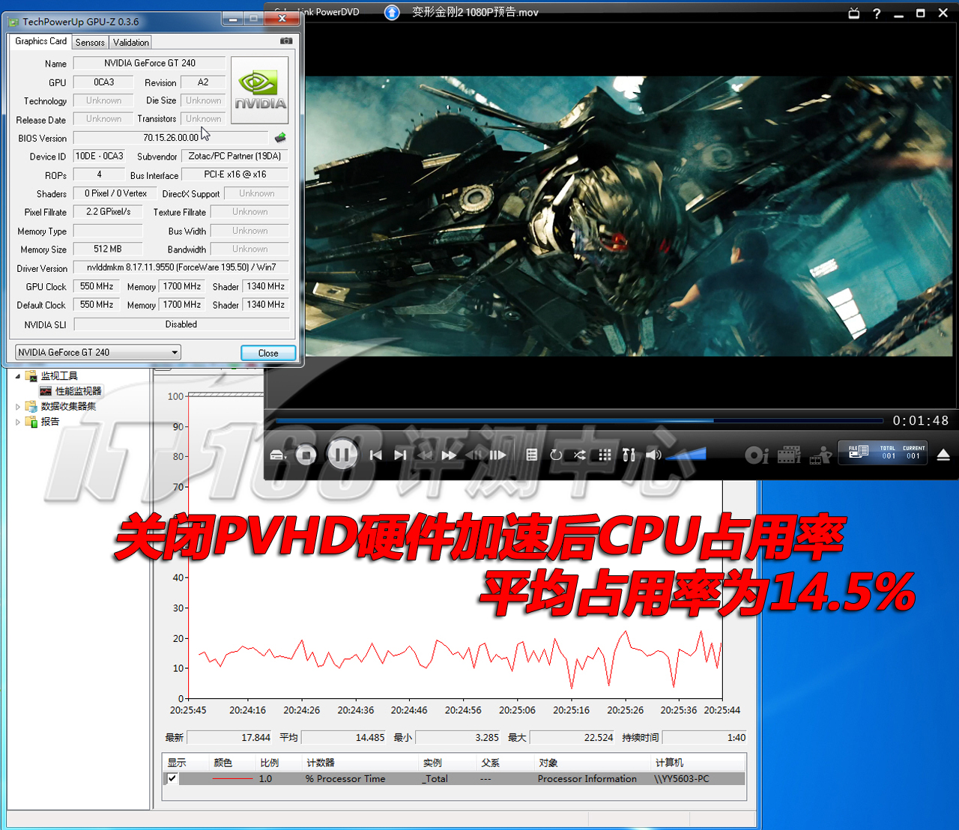Click the PowerDVD upgrade arrow icon
The height and width of the screenshot is (830, 959).
[x=392, y=12]
